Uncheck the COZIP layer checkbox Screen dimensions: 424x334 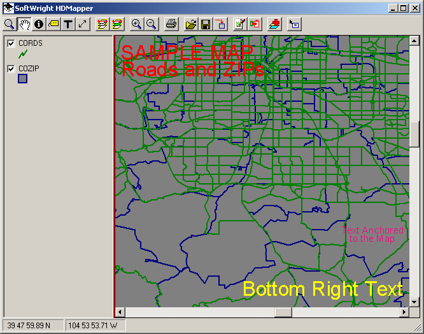point(11,69)
